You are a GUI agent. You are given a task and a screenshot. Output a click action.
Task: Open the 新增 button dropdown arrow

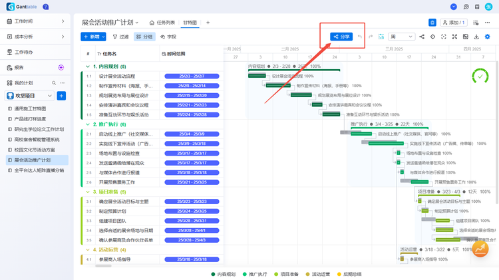[x=103, y=37]
